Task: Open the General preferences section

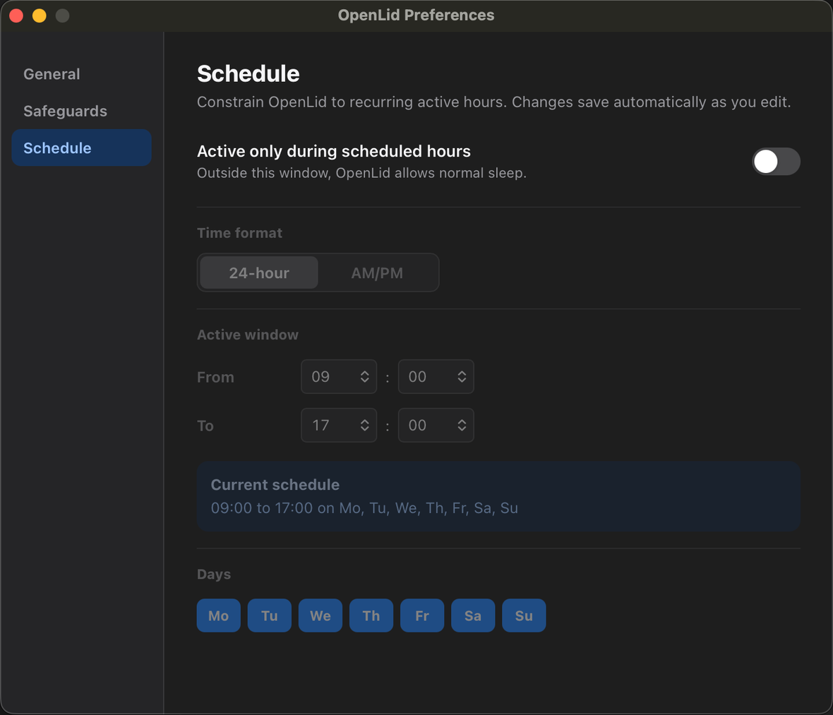Action: tap(81, 74)
